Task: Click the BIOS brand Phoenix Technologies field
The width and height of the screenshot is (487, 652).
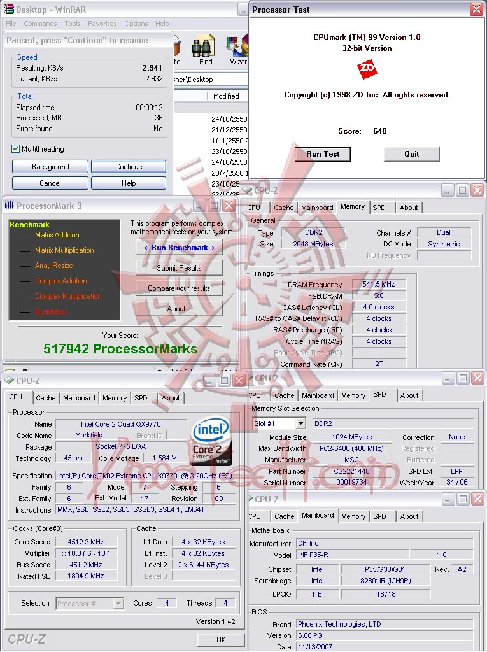Action: point(385,624)
